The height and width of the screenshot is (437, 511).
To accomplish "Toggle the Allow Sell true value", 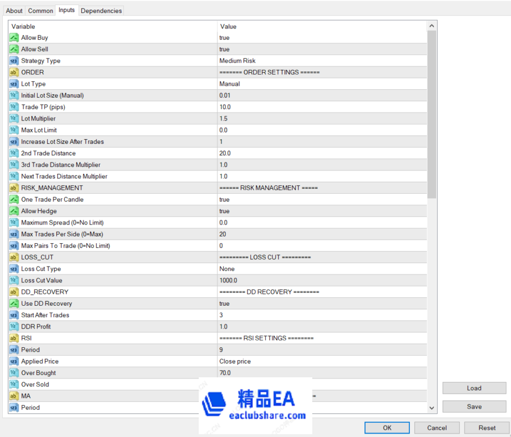I will coord(224,49).
